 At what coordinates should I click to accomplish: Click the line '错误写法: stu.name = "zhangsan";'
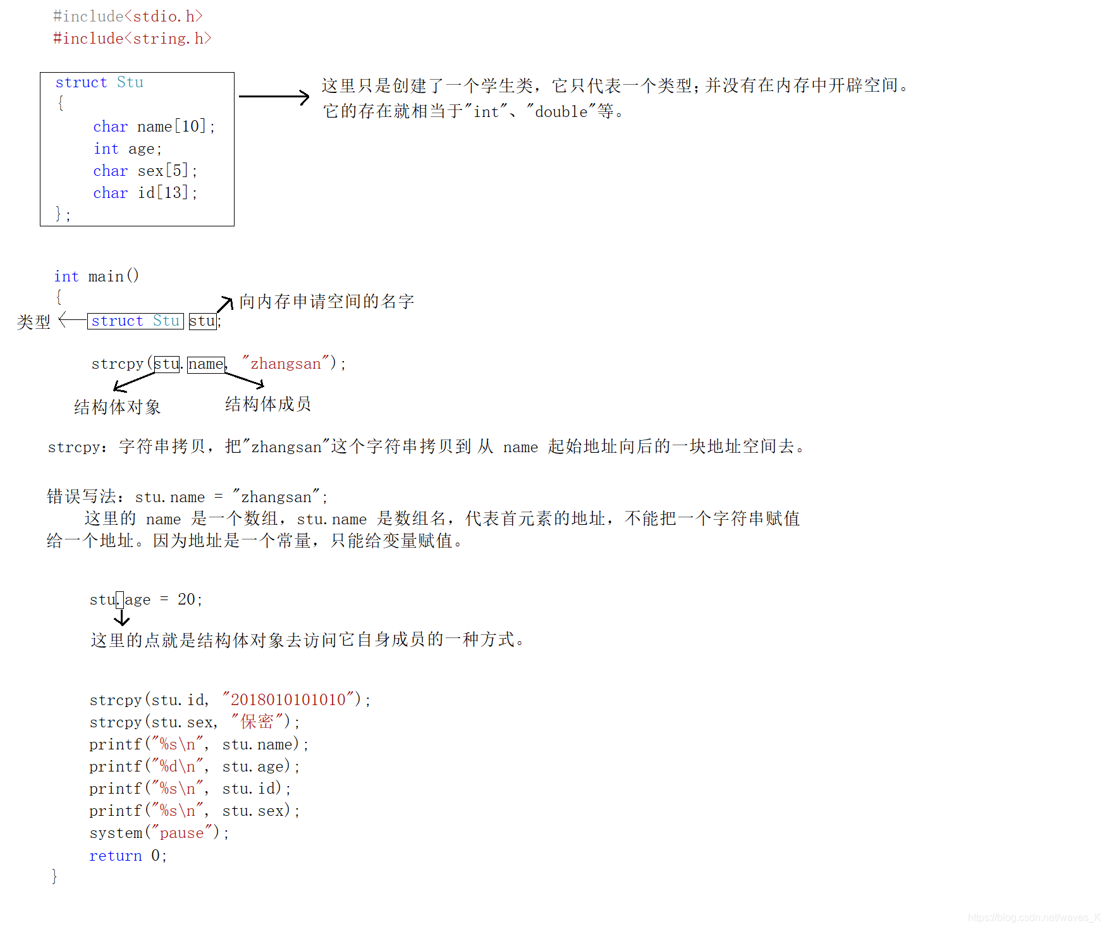click(x=187, y=496)
